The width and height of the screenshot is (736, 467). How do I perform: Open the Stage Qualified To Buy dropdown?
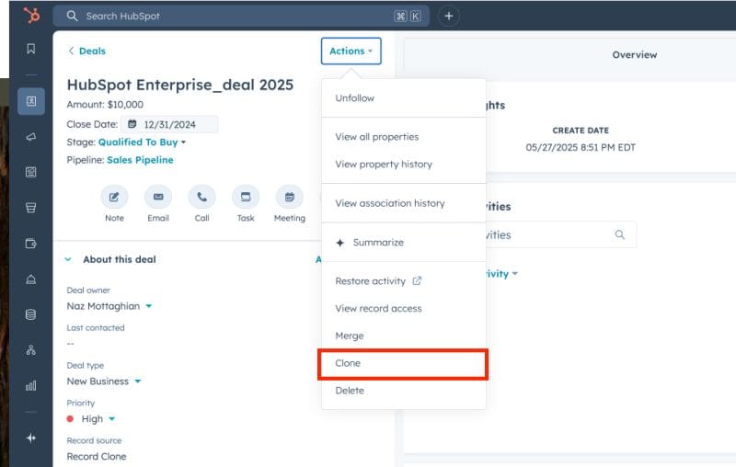click(142, 142)
